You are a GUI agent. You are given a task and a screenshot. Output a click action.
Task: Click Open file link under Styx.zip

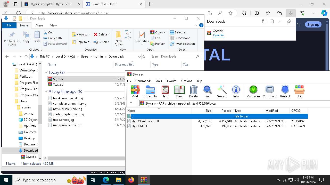pos(218,35)
